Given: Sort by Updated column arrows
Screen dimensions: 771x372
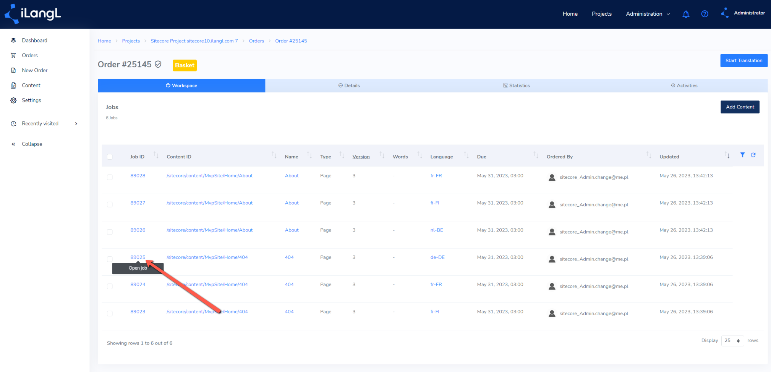Looking at the screenshot, I should (727, 155).
